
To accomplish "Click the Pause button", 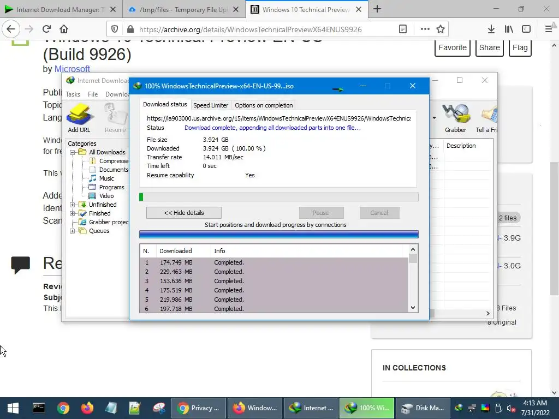I will [321, 213].
